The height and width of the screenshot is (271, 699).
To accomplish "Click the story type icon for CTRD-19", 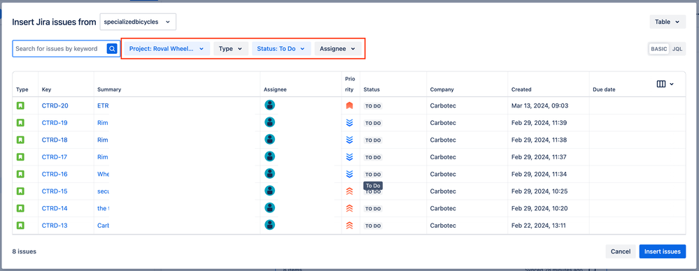I will (20, 123).
